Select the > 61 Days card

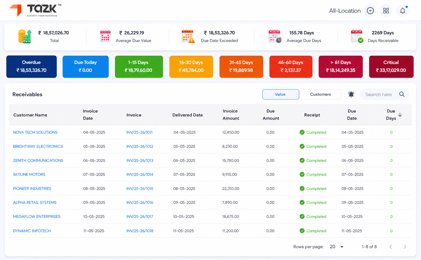(x=341, y=67)
